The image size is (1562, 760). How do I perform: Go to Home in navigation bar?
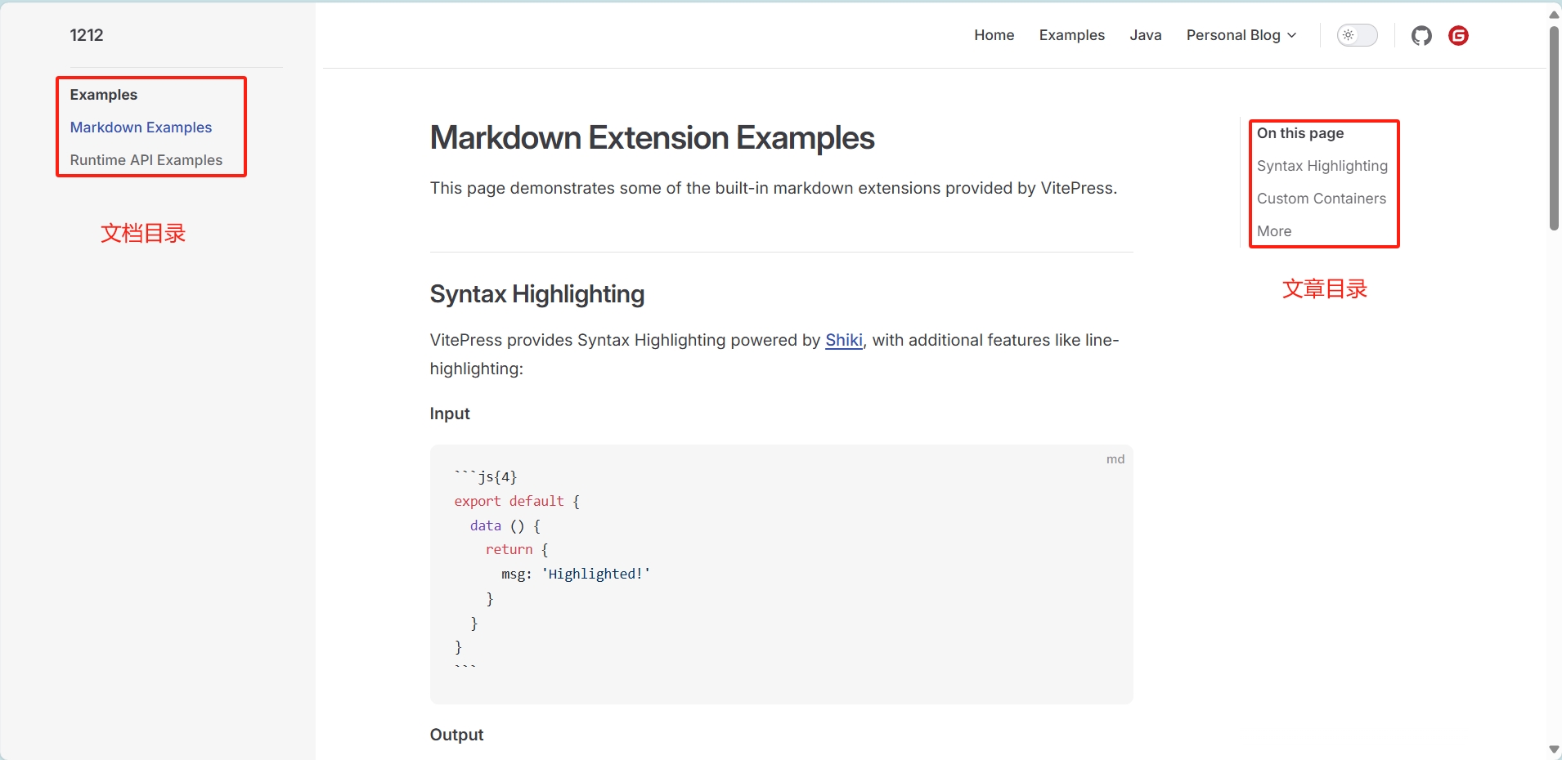click(x=994, y=35)
